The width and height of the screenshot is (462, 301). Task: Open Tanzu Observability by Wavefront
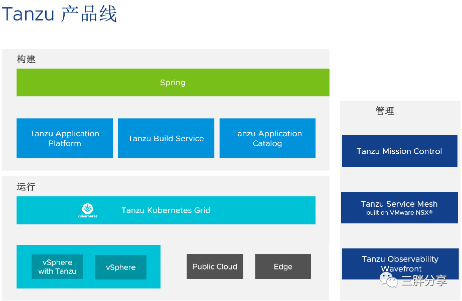(x=399, y=264)
